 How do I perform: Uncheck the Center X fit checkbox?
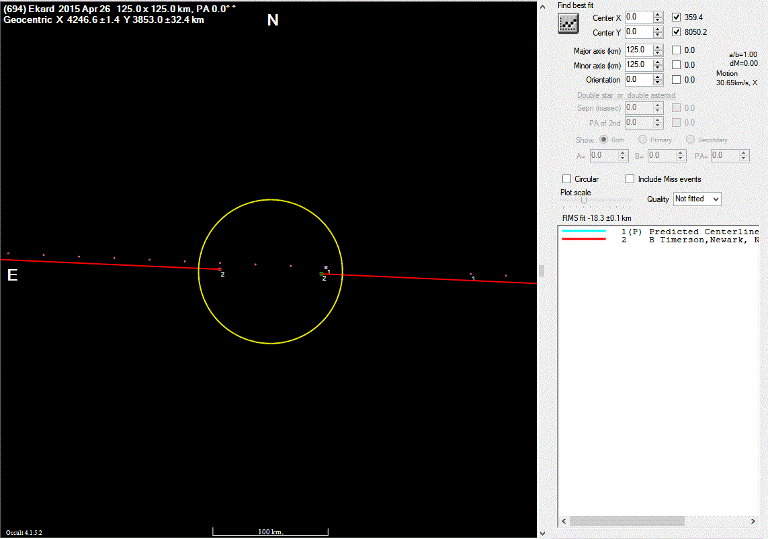pyautogui.click(x=677, y=17)
